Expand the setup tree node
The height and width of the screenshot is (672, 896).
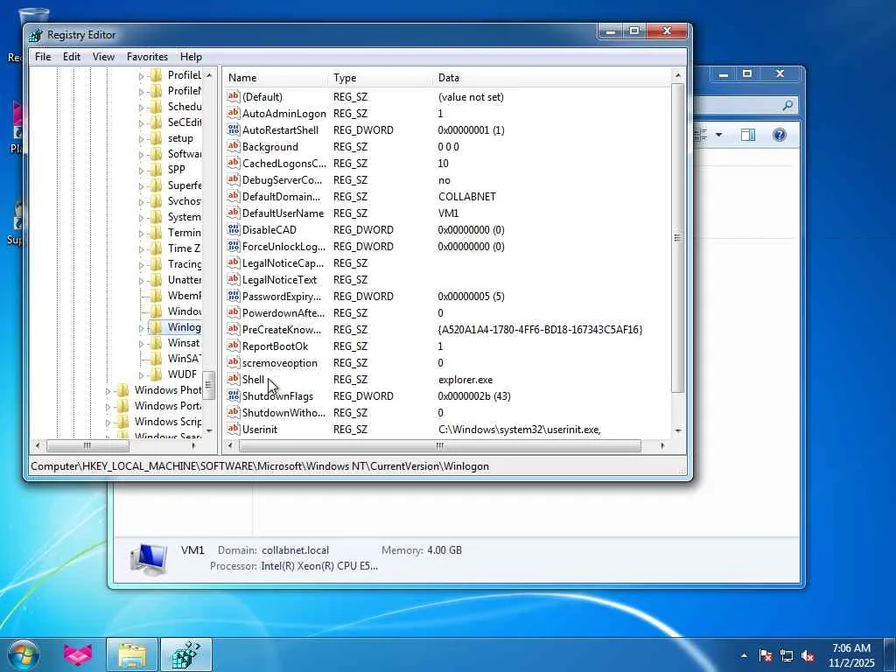tap(141, 138)
